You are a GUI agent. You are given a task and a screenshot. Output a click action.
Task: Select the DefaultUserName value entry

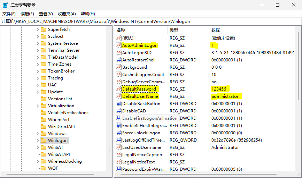[140, 96]
